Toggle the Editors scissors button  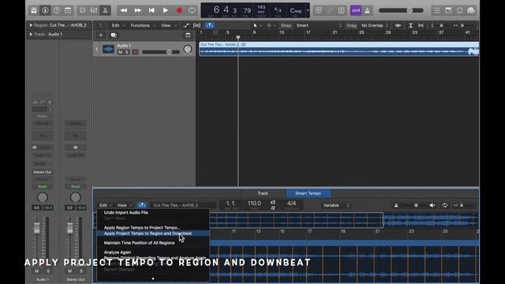tap(105, 10)
